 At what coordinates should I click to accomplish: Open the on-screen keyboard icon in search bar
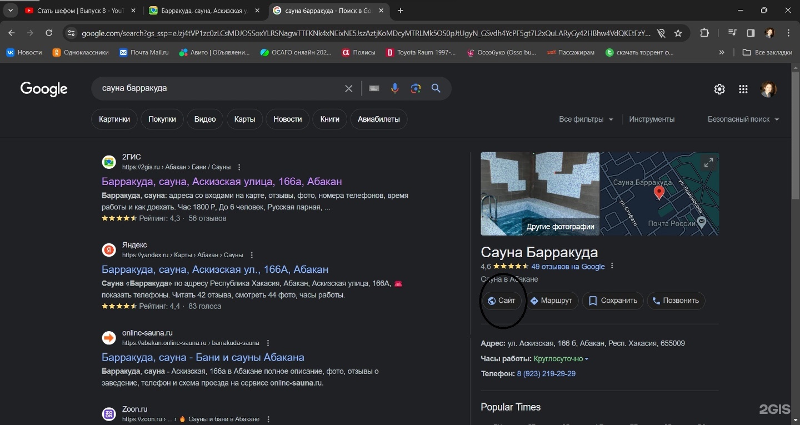[x=374, y=88]
